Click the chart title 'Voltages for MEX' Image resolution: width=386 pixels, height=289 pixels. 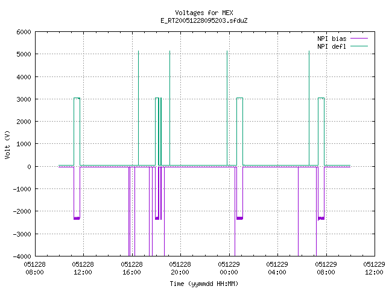pos(204,13)
